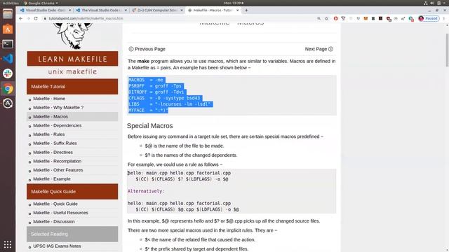Open UPSC IAS Exams Notes link
The width and height of the screenshot is (449, 252).
tap(57, 246)
